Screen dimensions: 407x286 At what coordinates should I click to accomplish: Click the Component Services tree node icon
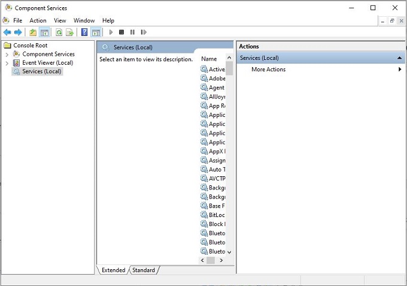click(16, 54)
